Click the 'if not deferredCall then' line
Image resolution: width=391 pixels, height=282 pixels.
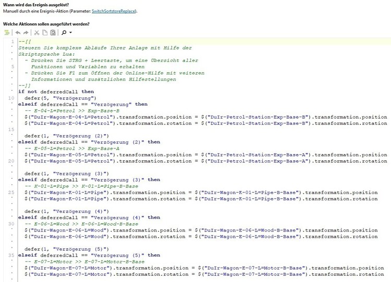(x=56, y=92)
